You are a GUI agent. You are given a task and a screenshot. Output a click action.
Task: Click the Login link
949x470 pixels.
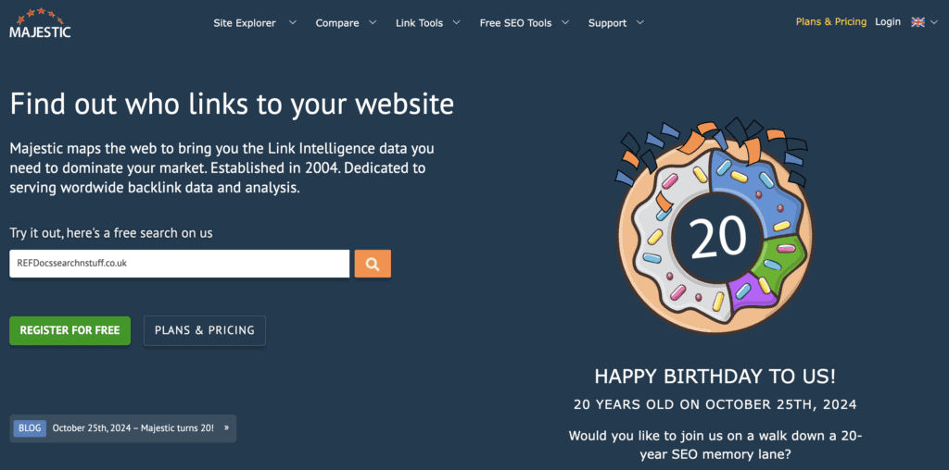click(x=887, y=22)
